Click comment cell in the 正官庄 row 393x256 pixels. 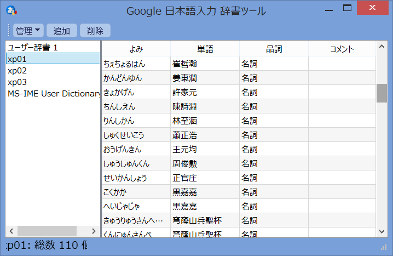[342, 178]
